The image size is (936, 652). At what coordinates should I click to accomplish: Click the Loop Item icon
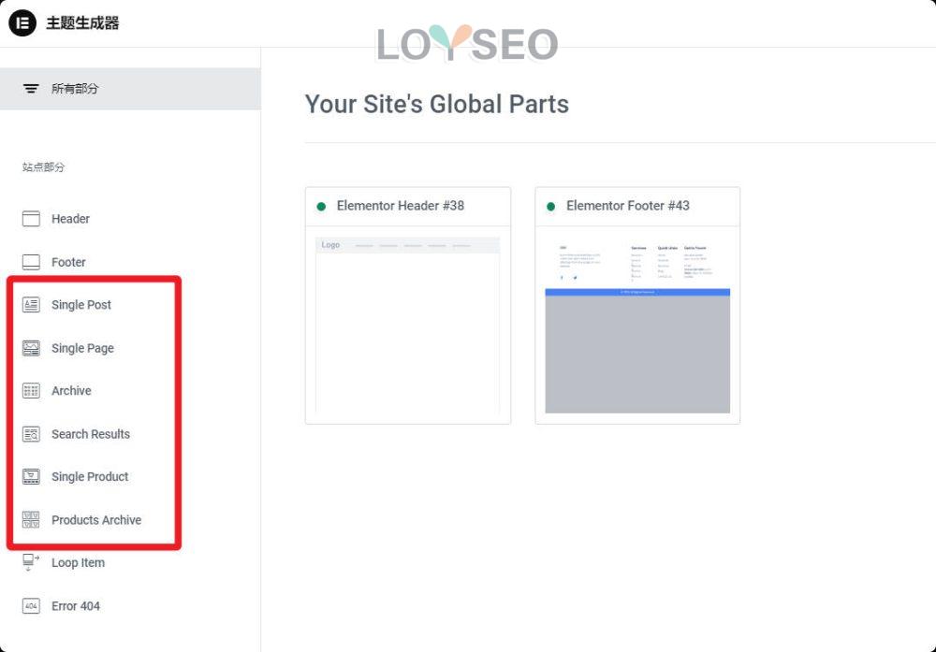(x=31, y=562)
